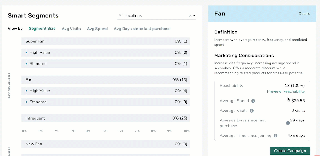
Task: Clear the All Locations selection with X
Action: pyautogui.click(x=190, y=16)
